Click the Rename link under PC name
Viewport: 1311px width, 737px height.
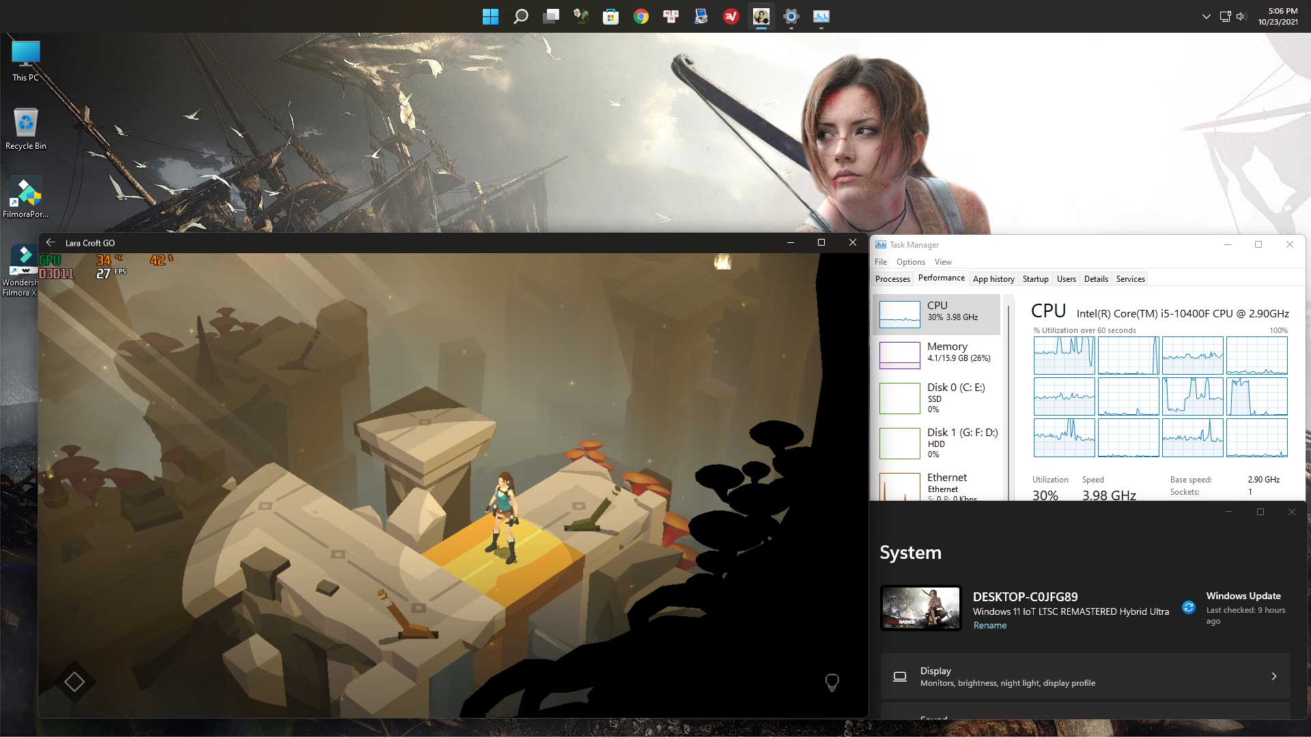click(x=989, y=625)
